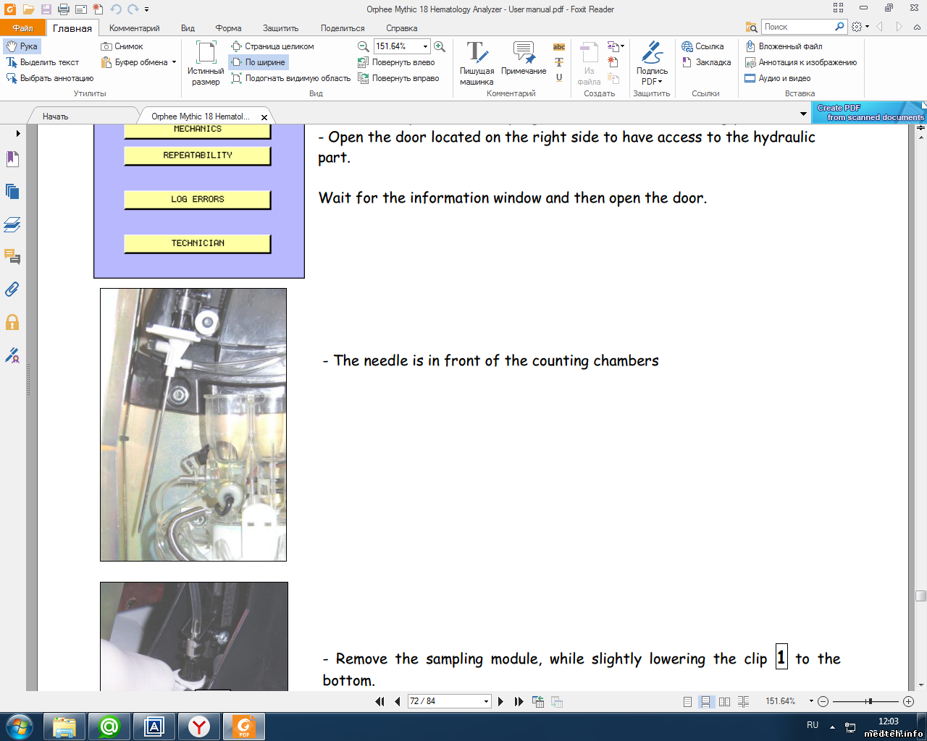Enable the Hand tool
This screenshot has width=927, height=741.
point(22,46)
